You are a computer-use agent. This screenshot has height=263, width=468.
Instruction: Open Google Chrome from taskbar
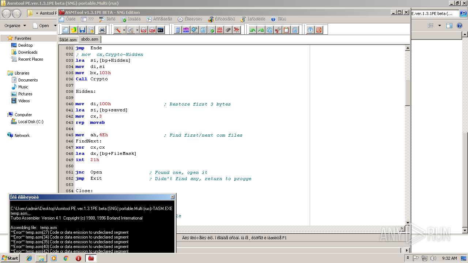(66, 258)
